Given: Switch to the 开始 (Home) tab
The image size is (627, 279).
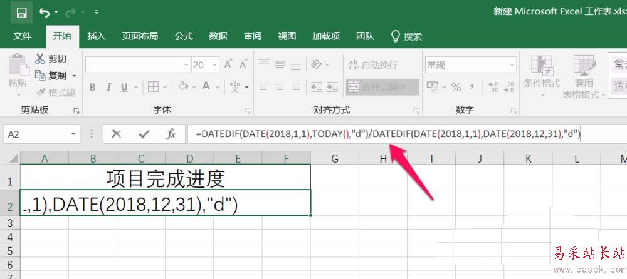Looking at the screenshot, I should point(62,36).
